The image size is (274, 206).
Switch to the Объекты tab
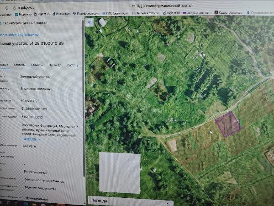(37, 65)
